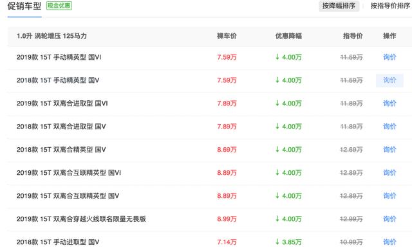The image size is (412, 250).
Task: Click 7.89万 price of 2019款 双离合进取型
Action: [227, 103]
